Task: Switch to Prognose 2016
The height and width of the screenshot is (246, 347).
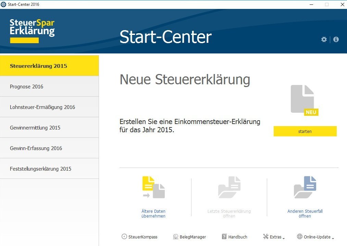Action: click(x=49, y=86)
